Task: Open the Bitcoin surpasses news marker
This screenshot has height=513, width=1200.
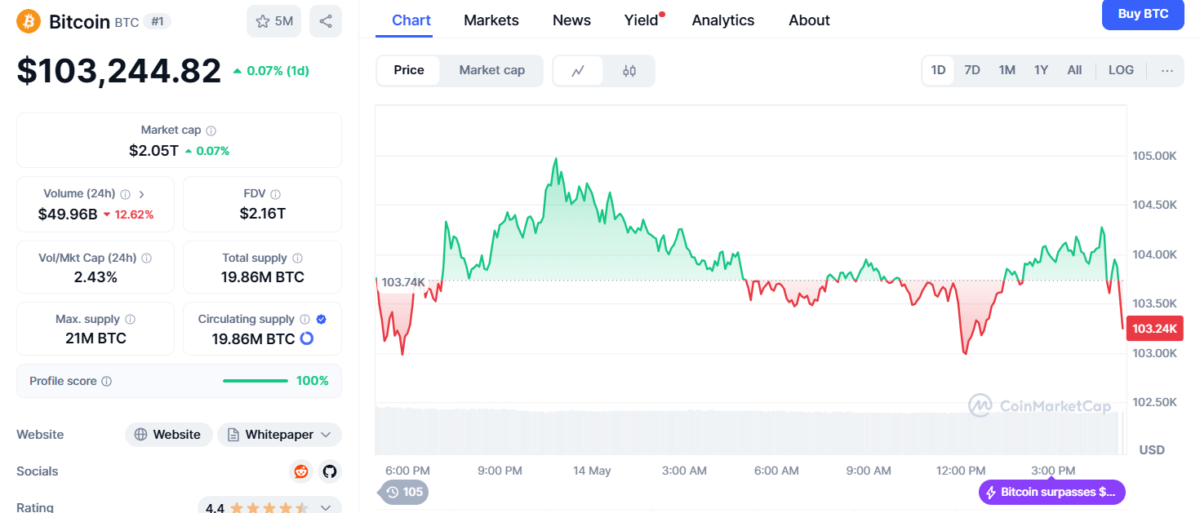Action: pyautogui.click(x=1051, y=492)
